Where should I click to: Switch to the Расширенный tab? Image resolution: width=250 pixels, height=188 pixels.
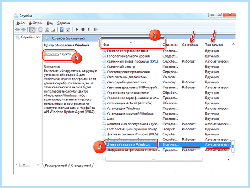pyautogui.click(x=56, y=165)
